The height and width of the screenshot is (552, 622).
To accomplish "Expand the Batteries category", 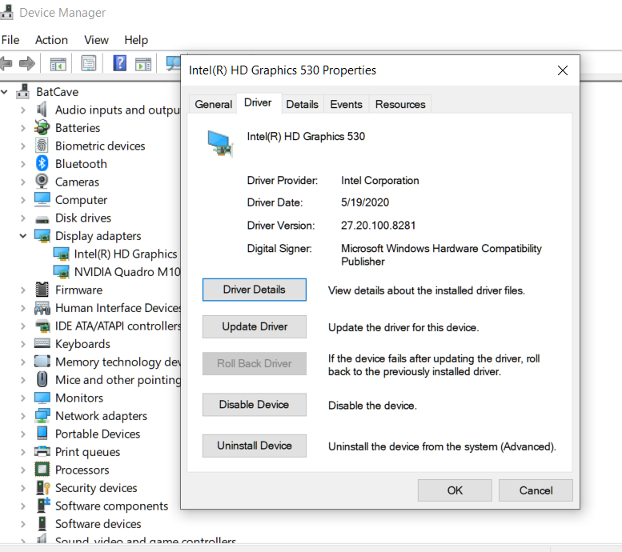I will point(23,128).
